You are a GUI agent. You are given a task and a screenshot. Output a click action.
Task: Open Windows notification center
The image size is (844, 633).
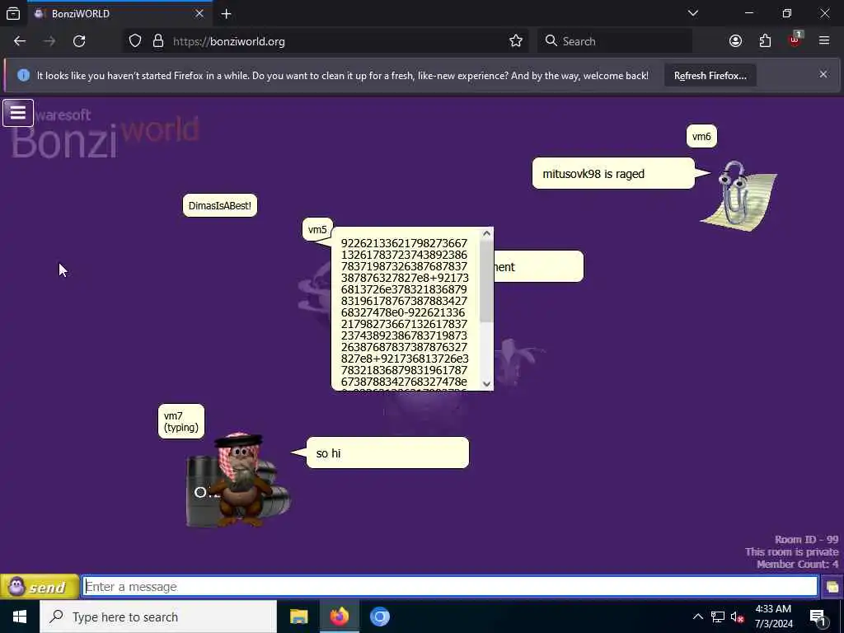coord(818,617)
